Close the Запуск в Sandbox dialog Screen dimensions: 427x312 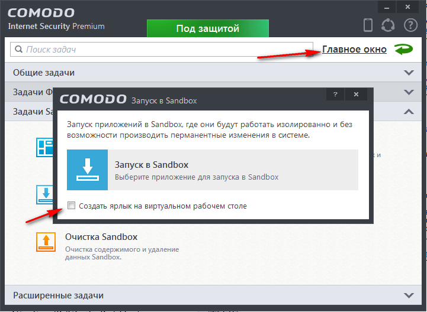(x=356, y=95)
